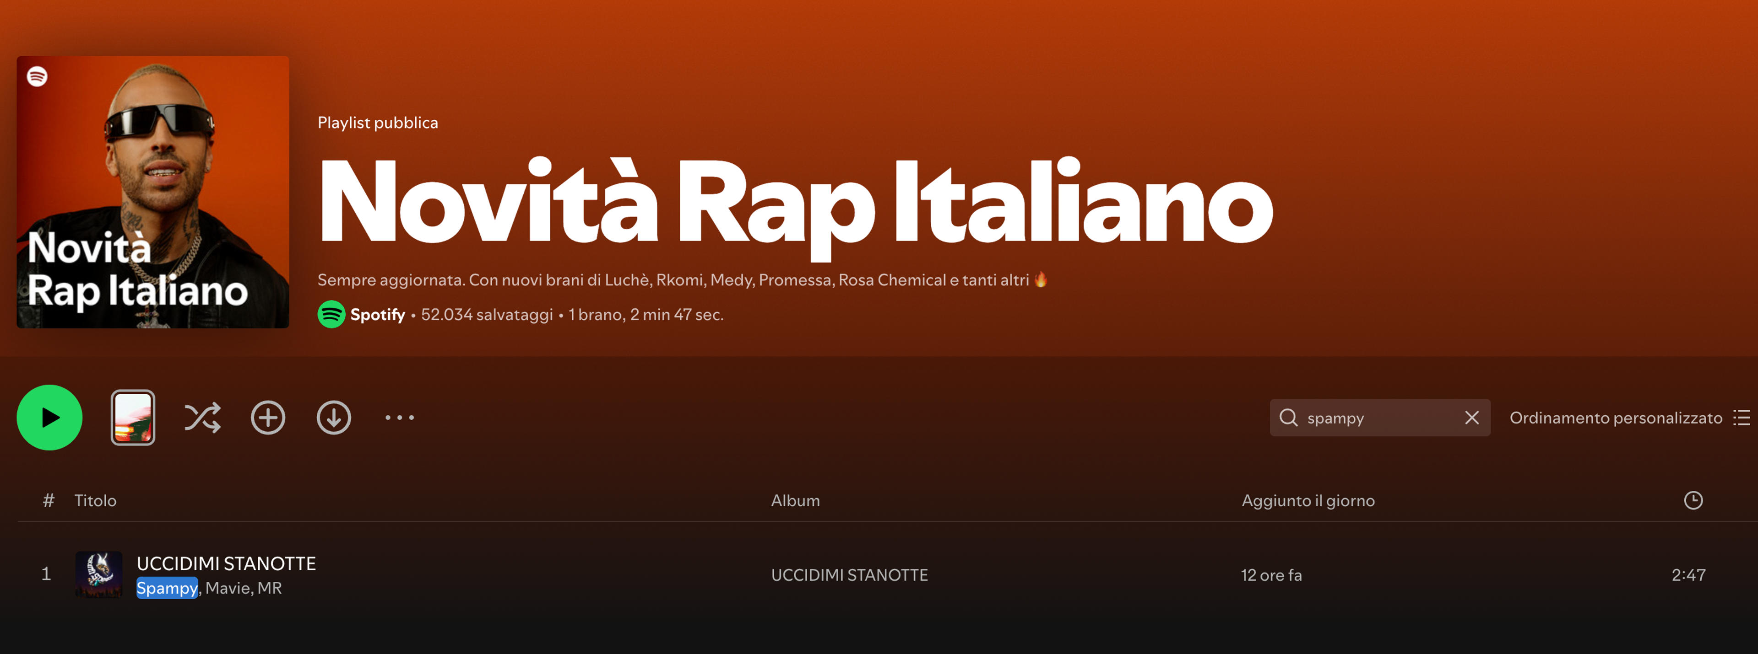Open the Spotify profile link
This screenshot has width=1758, height=654.
(x=377, y=314)
